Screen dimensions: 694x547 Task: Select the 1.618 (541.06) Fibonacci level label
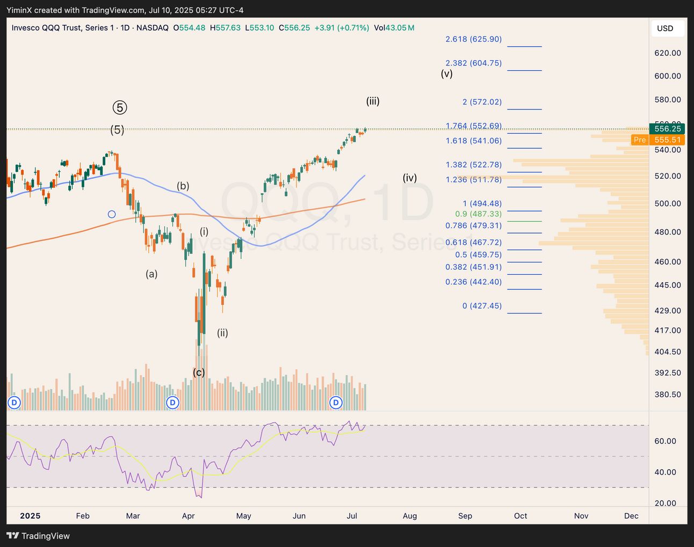coord(474,141)
